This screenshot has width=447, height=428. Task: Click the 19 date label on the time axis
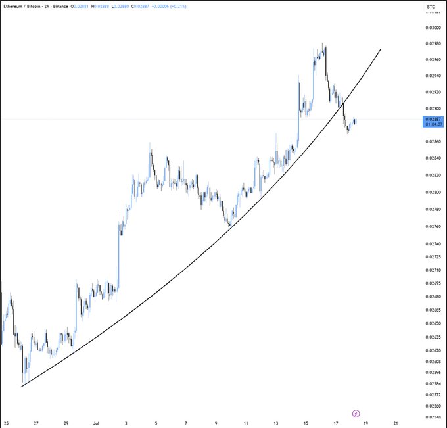click(365, 423)
